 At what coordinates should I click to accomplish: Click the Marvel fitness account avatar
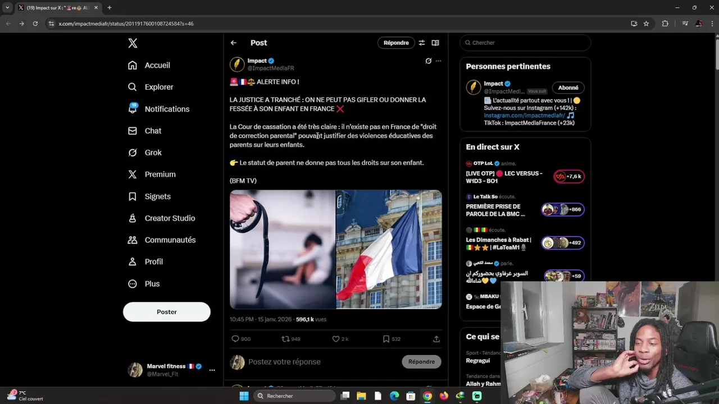click(x=135, y=370)
